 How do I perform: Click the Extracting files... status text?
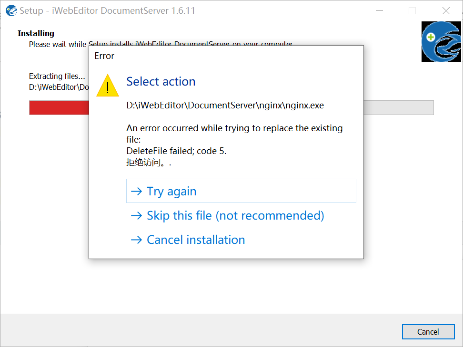coord(57,76)
